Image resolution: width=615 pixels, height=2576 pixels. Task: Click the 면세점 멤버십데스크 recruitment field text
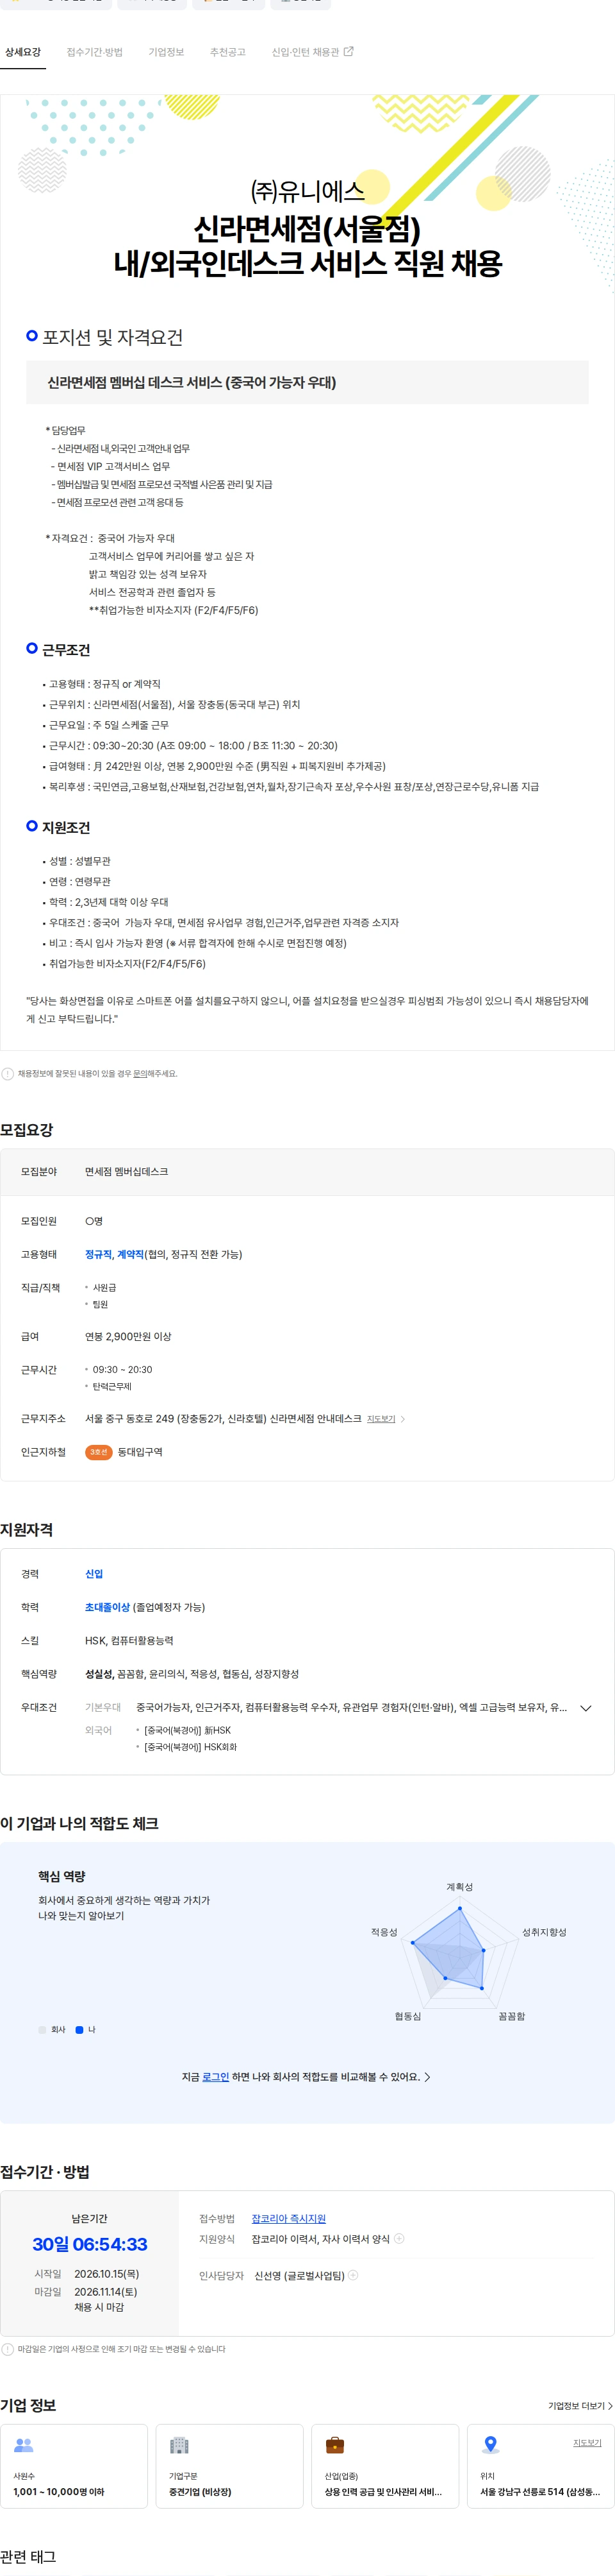pos(127,1171)
